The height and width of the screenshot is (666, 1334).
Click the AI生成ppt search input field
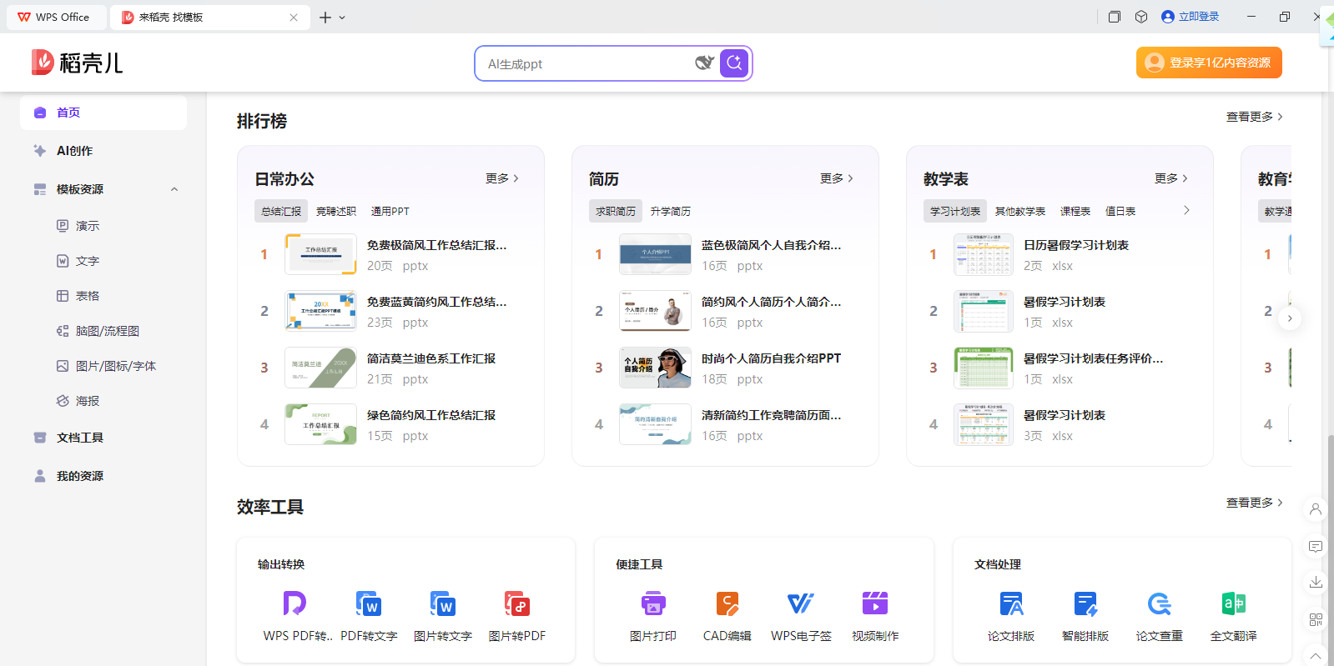coord(584,64)
